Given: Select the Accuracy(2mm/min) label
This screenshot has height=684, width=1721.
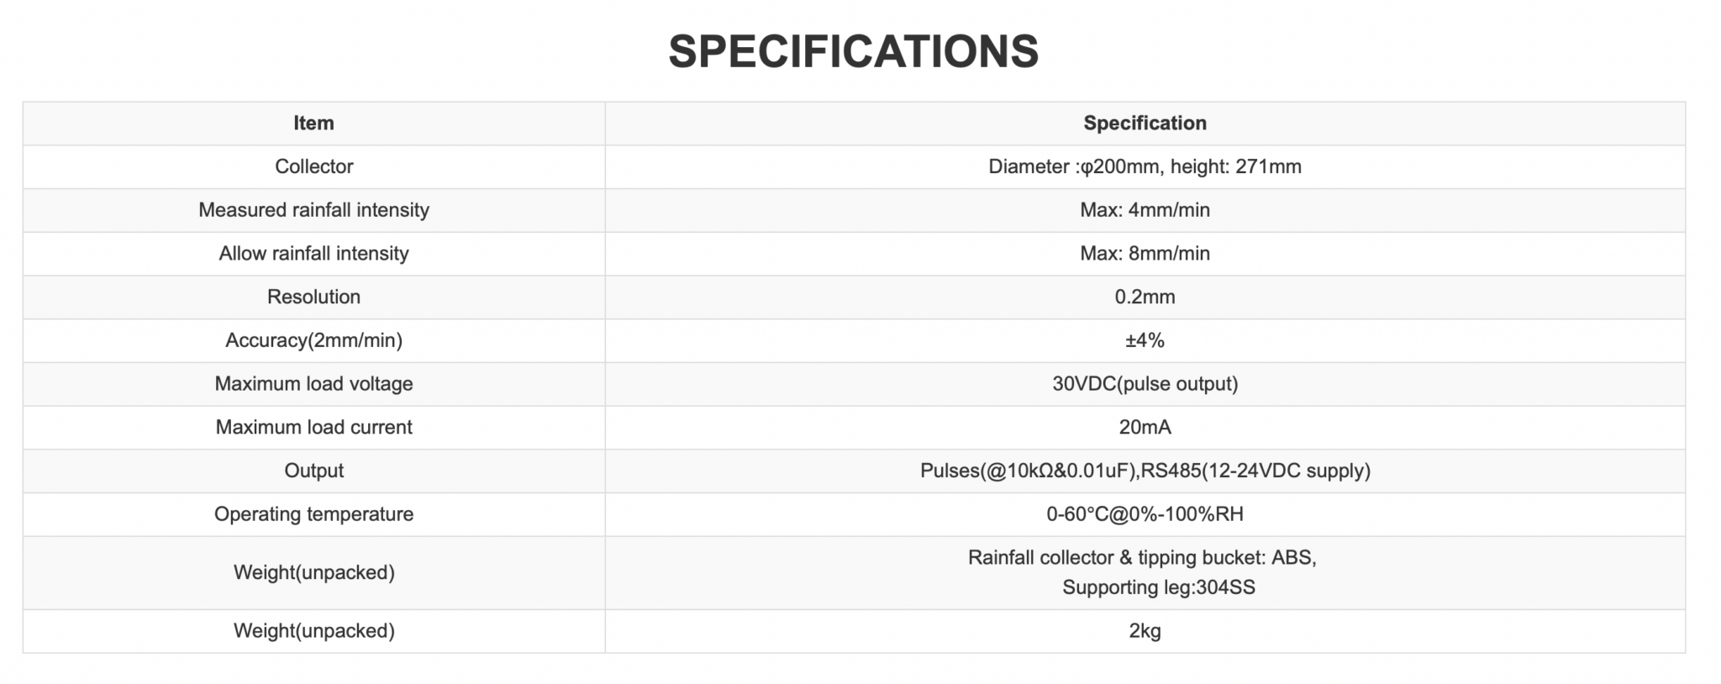Looking at the screenshot, I should (x=313, y=340).
